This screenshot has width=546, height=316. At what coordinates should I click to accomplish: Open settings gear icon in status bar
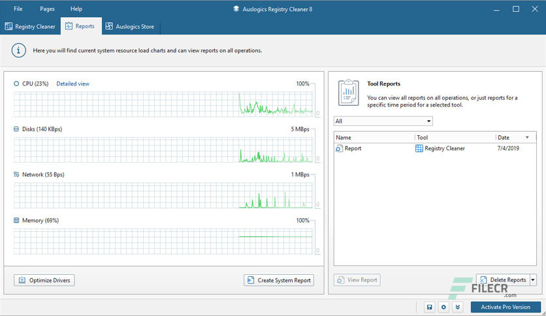click(x=443, y=307)
